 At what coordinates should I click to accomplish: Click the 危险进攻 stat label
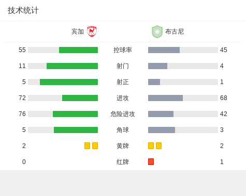point(123,114)
